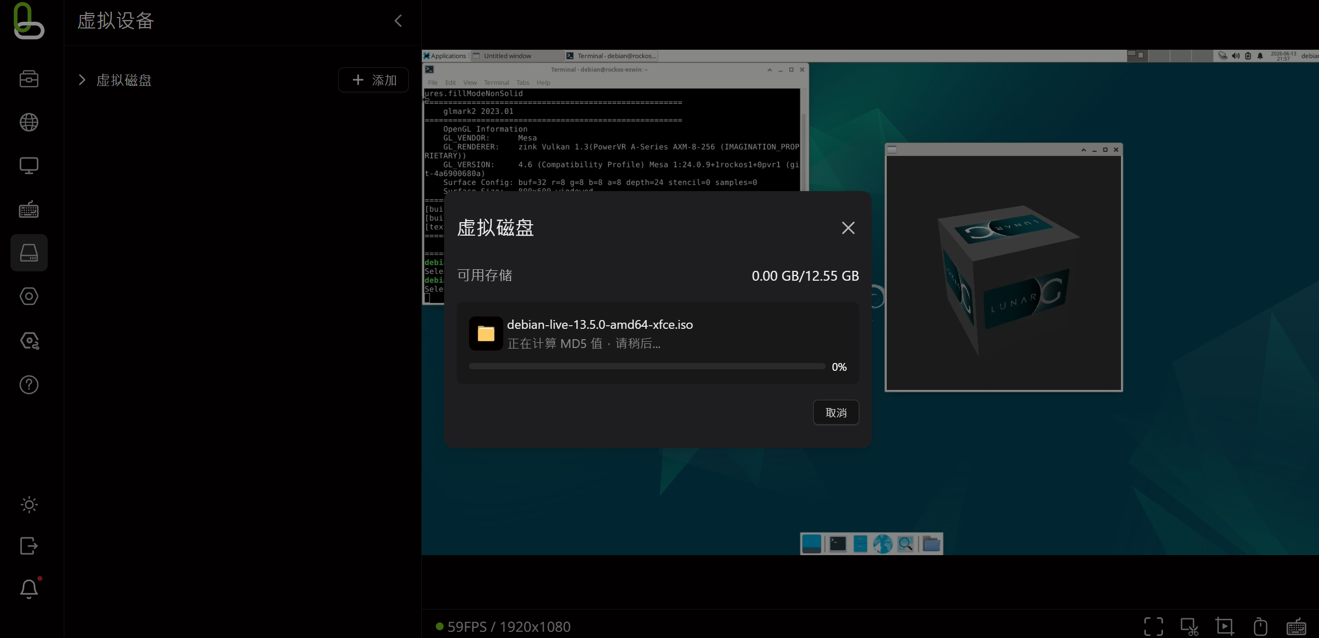Click the terminal launcher in remote dock

[838, 544]
